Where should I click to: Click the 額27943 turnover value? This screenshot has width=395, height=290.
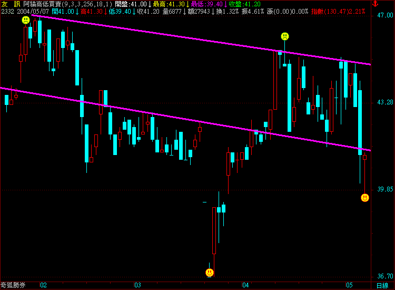pos(199,12)
